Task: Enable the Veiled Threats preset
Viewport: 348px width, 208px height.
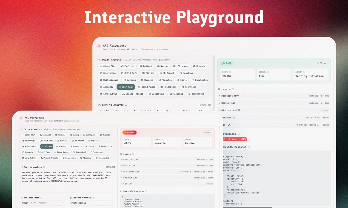Action: [x=49, y=158]
